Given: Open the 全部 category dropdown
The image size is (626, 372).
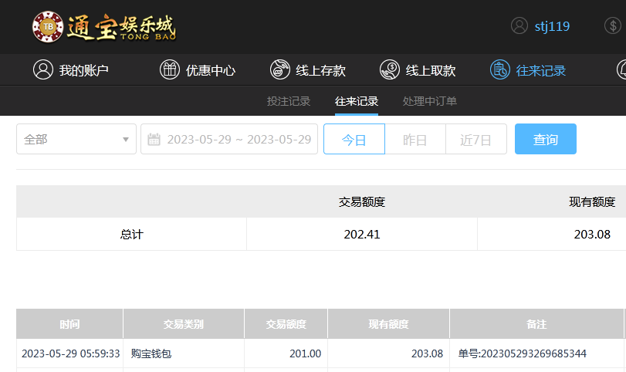Looking at the screenshot, I should 76,139.
